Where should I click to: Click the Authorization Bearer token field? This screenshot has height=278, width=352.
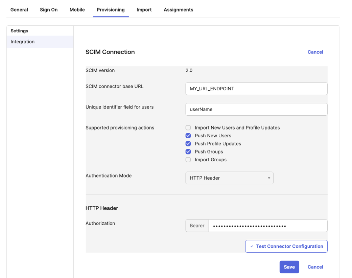coord(267,226)
